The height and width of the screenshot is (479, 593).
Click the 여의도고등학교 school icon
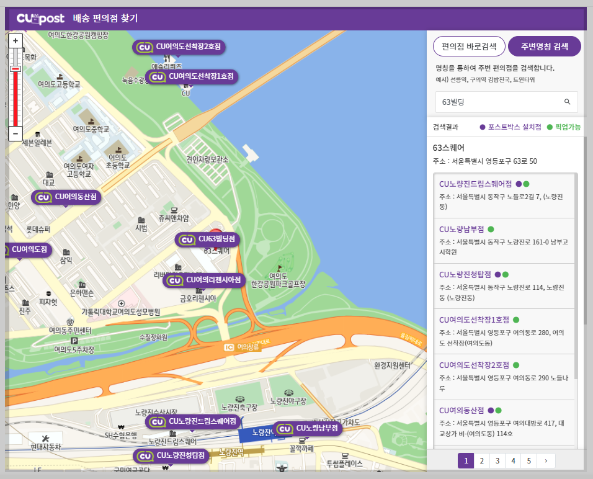click(60, 77)
